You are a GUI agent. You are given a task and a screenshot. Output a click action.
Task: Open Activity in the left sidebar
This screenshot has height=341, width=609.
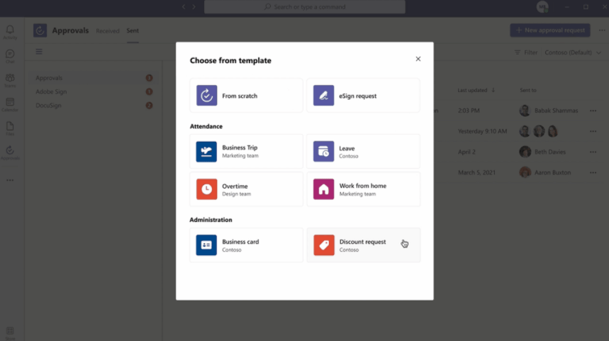click(x=10, y=32)
